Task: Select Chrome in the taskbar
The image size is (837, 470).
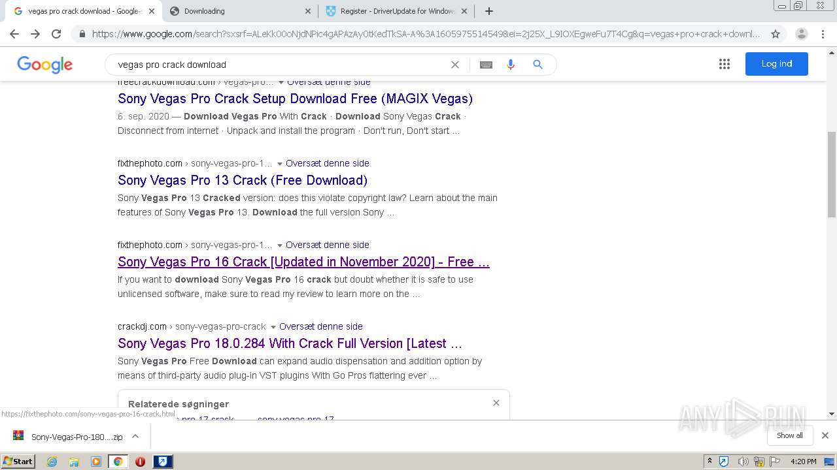Action: tap(118, 462)
